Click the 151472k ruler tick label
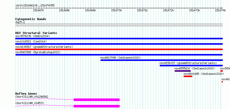The width and height of the screenshot is (230, 109). (169, 10)
